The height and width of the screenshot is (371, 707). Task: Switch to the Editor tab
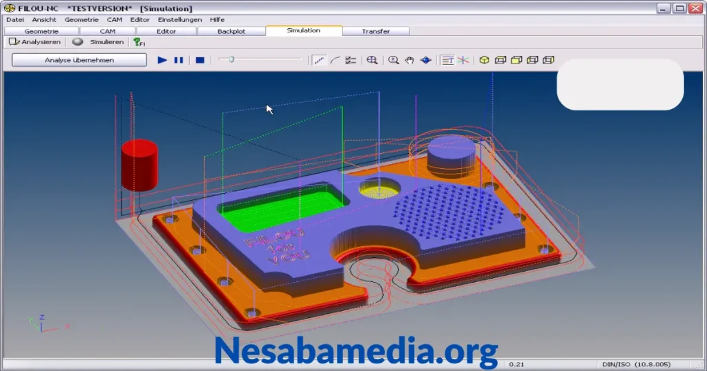click(x=166, y=31)
